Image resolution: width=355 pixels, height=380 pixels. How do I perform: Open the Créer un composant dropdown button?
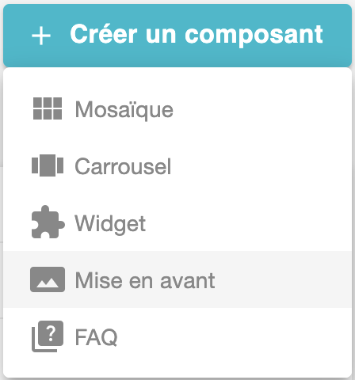(177, 36)
